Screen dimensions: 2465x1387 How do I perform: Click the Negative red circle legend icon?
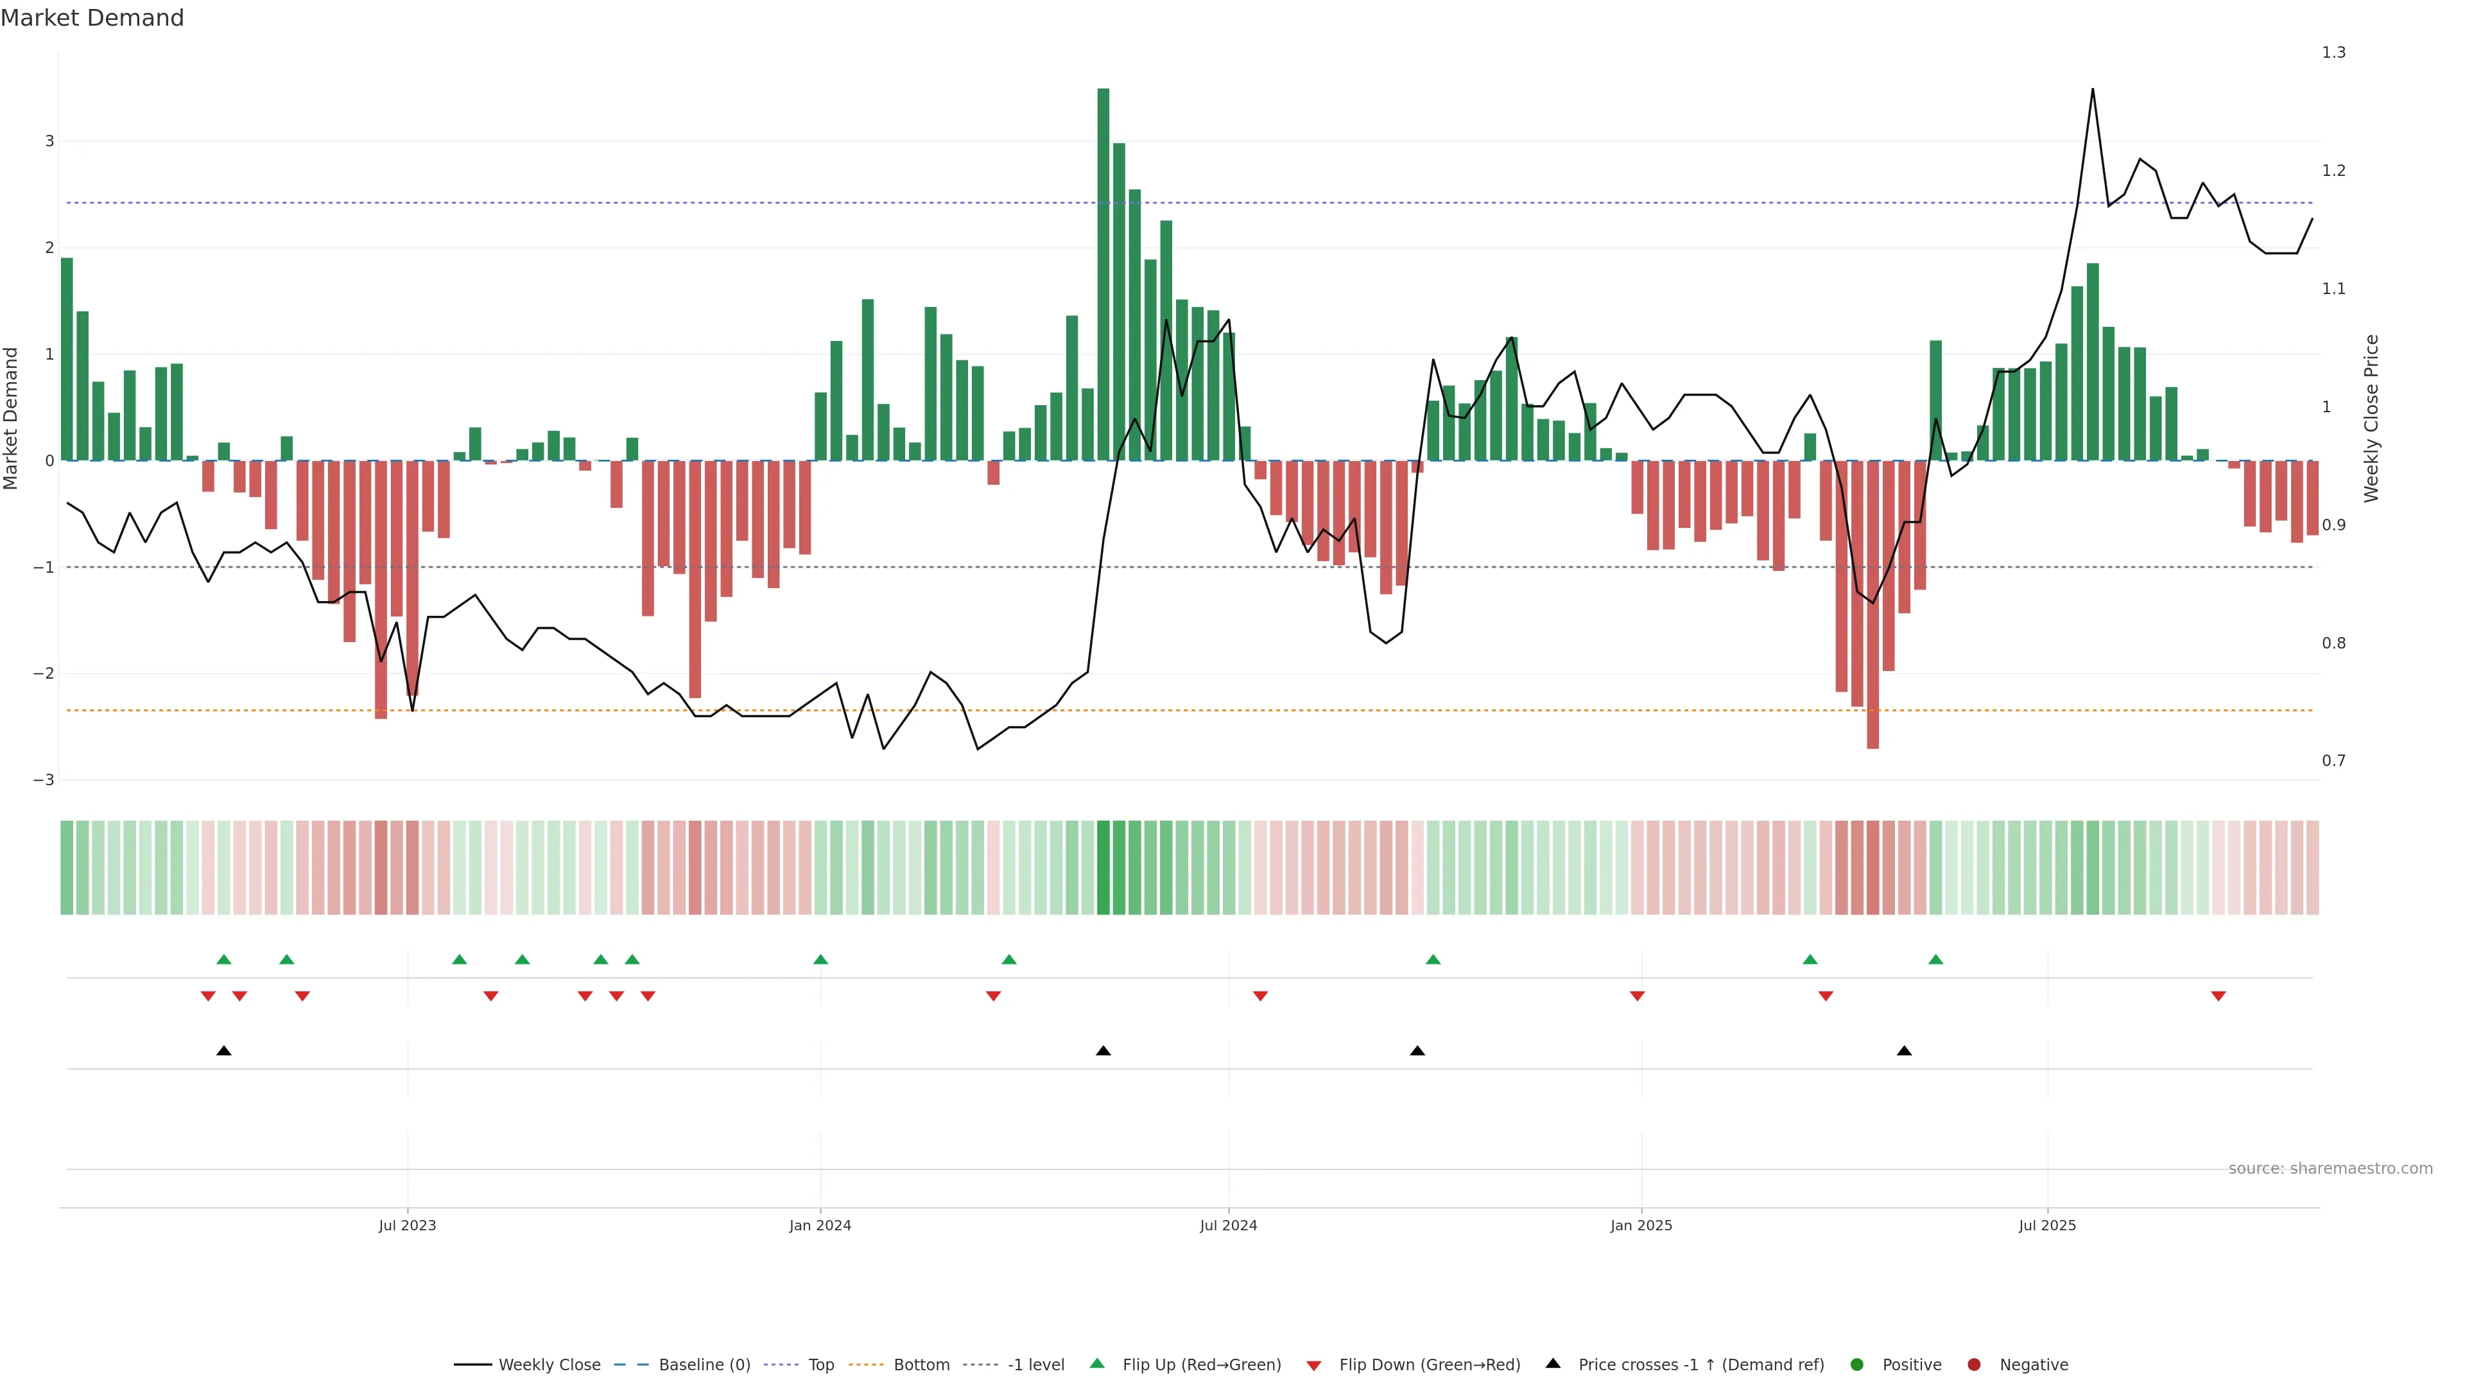pyautogui.click(x=1974, y=1365)
